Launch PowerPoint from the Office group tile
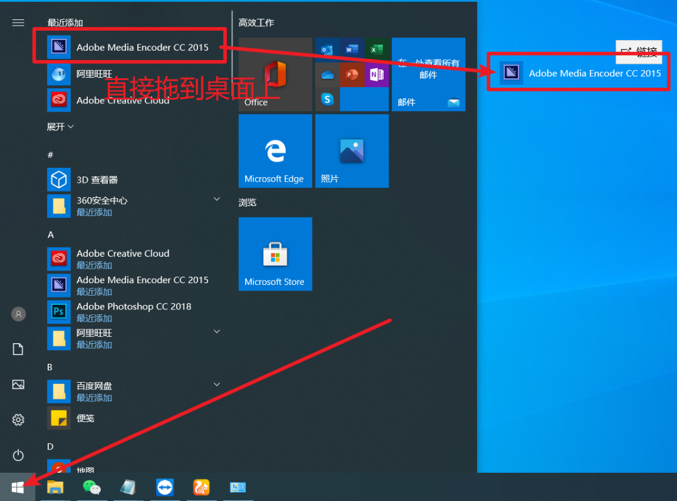Image resolution: width=677 pixels, height=501 pixels. (x=352, y=75)
